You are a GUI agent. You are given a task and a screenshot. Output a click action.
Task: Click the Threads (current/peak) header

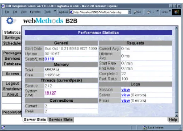(x=61, y=80)
